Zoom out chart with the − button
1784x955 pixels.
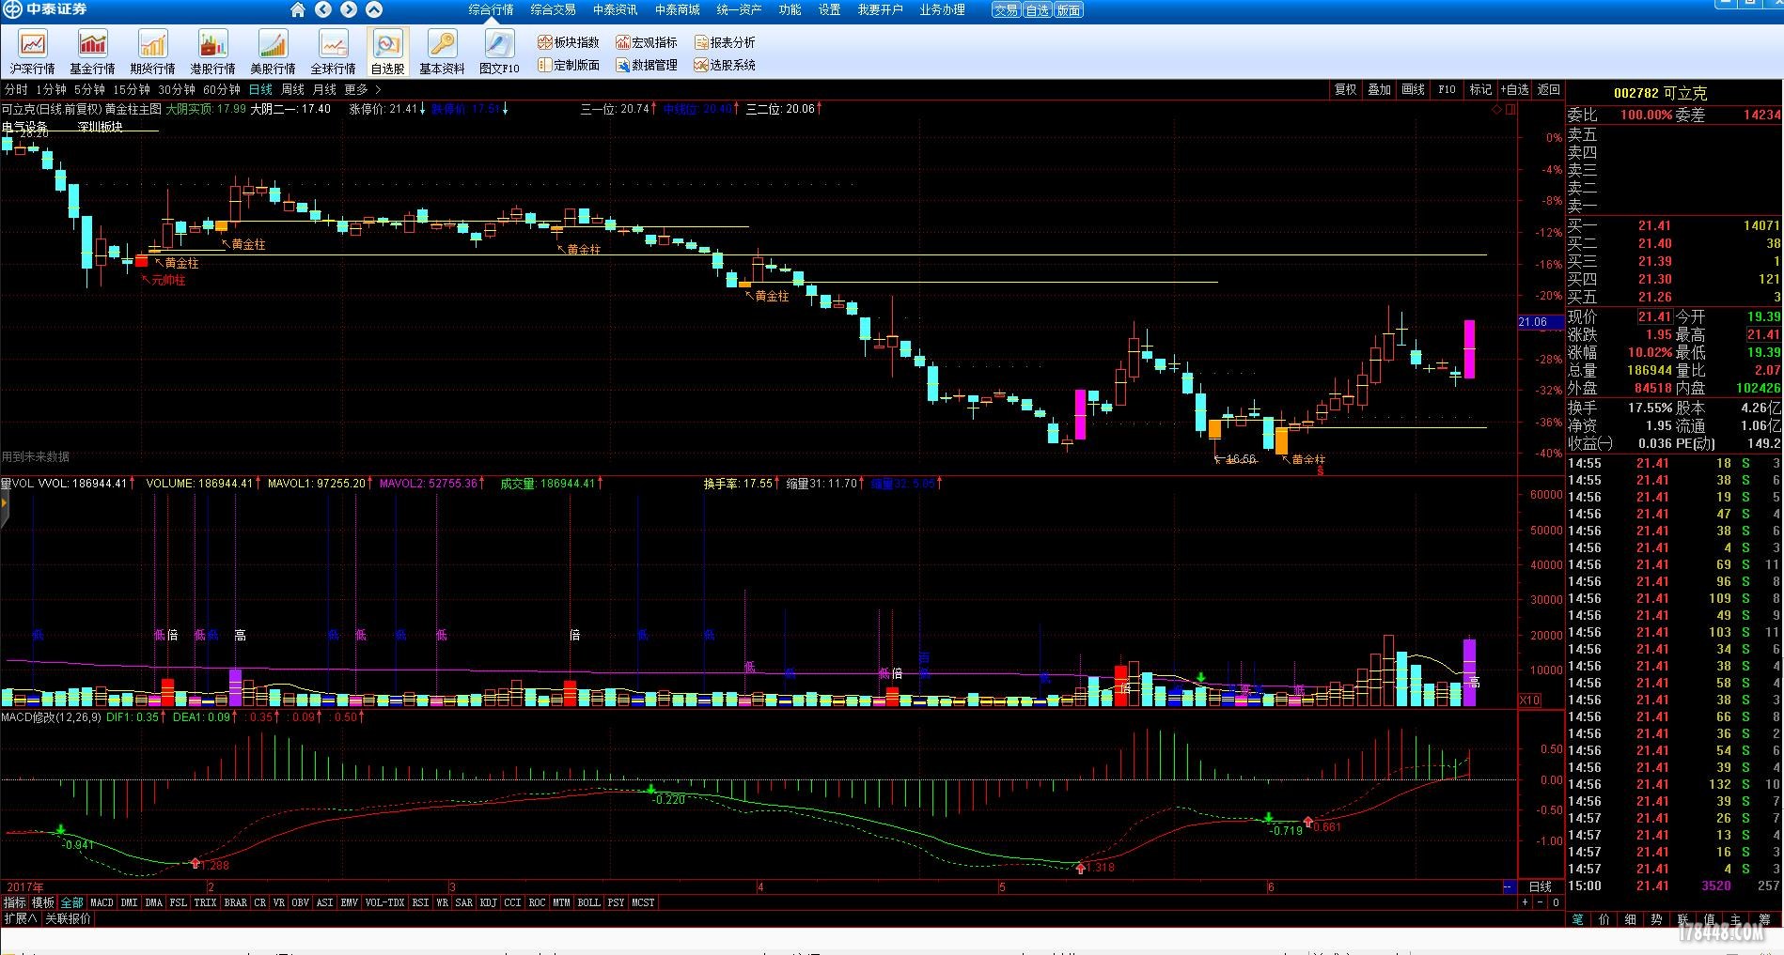pyautogui.click(x=1541, y=902)
